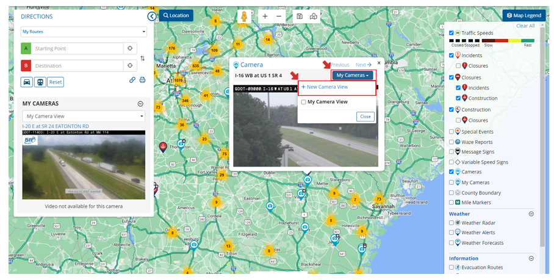Check the My Camera View checkbox in popup
Viewport: 554px width, 280px height.
[304, 102]
